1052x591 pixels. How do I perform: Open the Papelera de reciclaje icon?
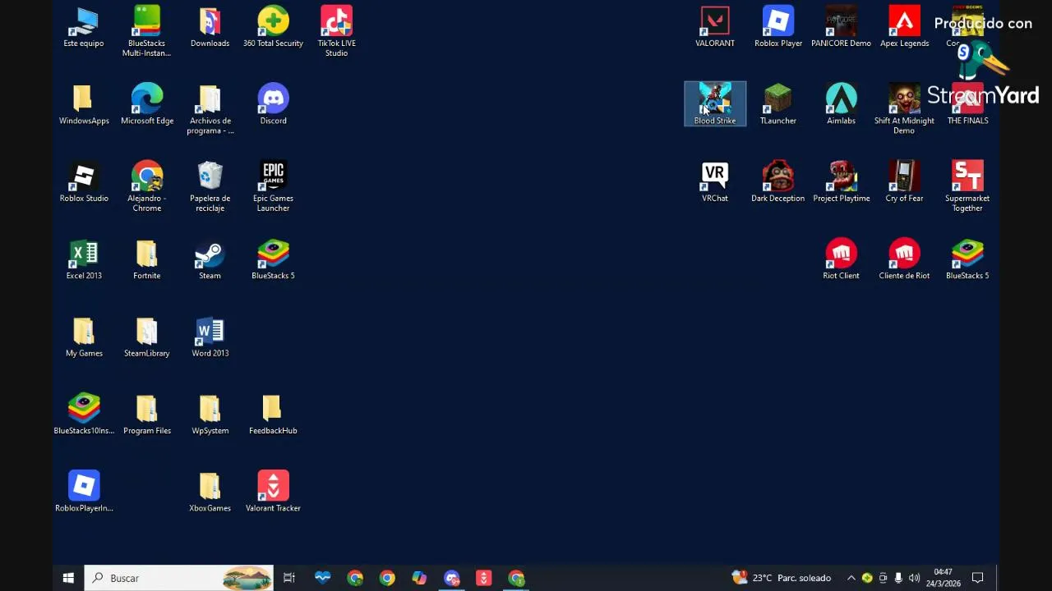click(x=210, y=187)
